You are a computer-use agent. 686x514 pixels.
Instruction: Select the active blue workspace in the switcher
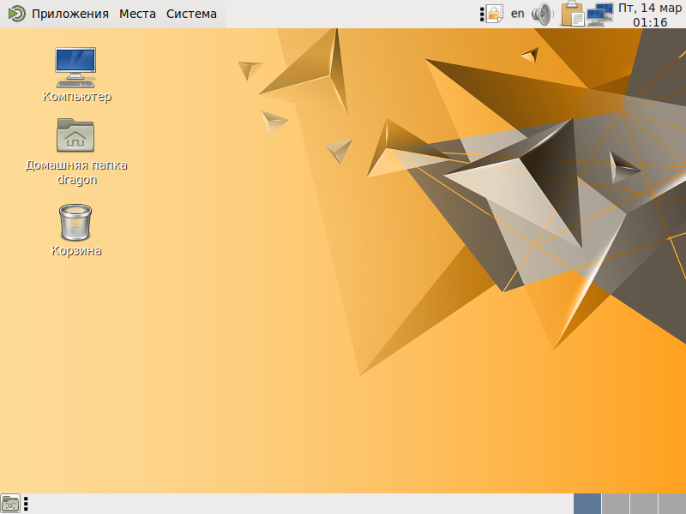coord(587,504)
